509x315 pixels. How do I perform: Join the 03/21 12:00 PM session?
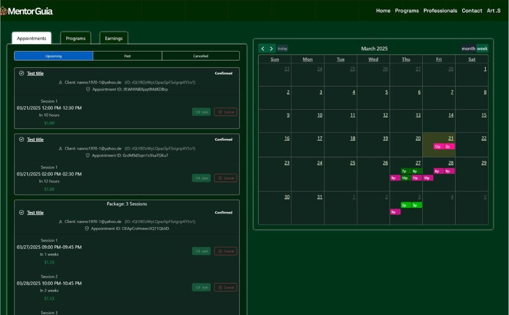(201, 112)
